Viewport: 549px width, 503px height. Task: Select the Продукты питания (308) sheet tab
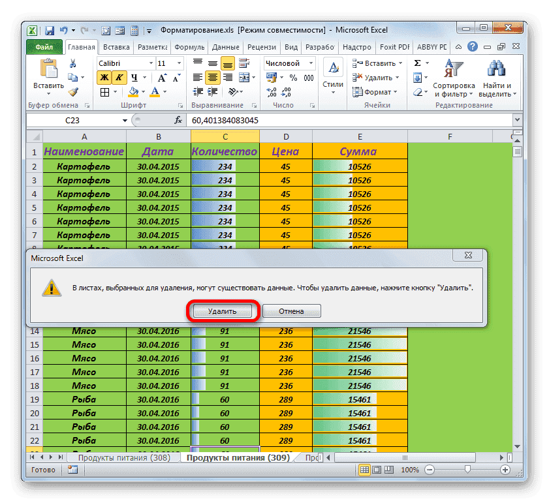pyautogui.click(x=126, y=459)
